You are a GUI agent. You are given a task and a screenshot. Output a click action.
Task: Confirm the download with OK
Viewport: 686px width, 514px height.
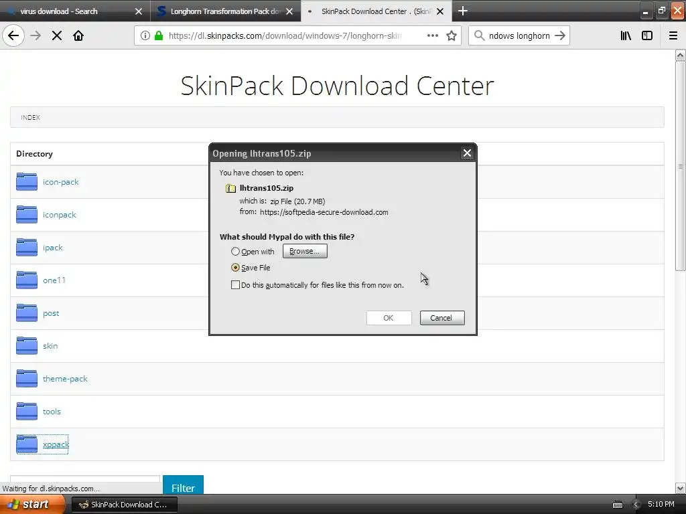[x=389, y=318]
